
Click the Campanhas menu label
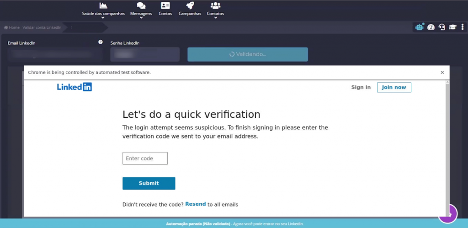(190, 13)
